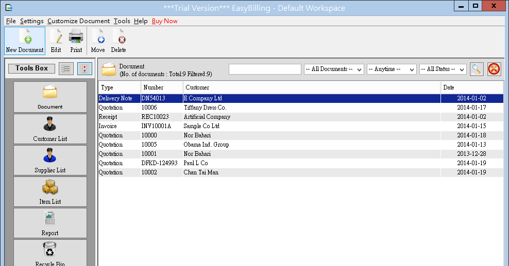Image resolution: width=509 pixels, height=266 pixels.
Task: Sort by the Date column header
Action: pyautogui.click(x=472, y=87)
